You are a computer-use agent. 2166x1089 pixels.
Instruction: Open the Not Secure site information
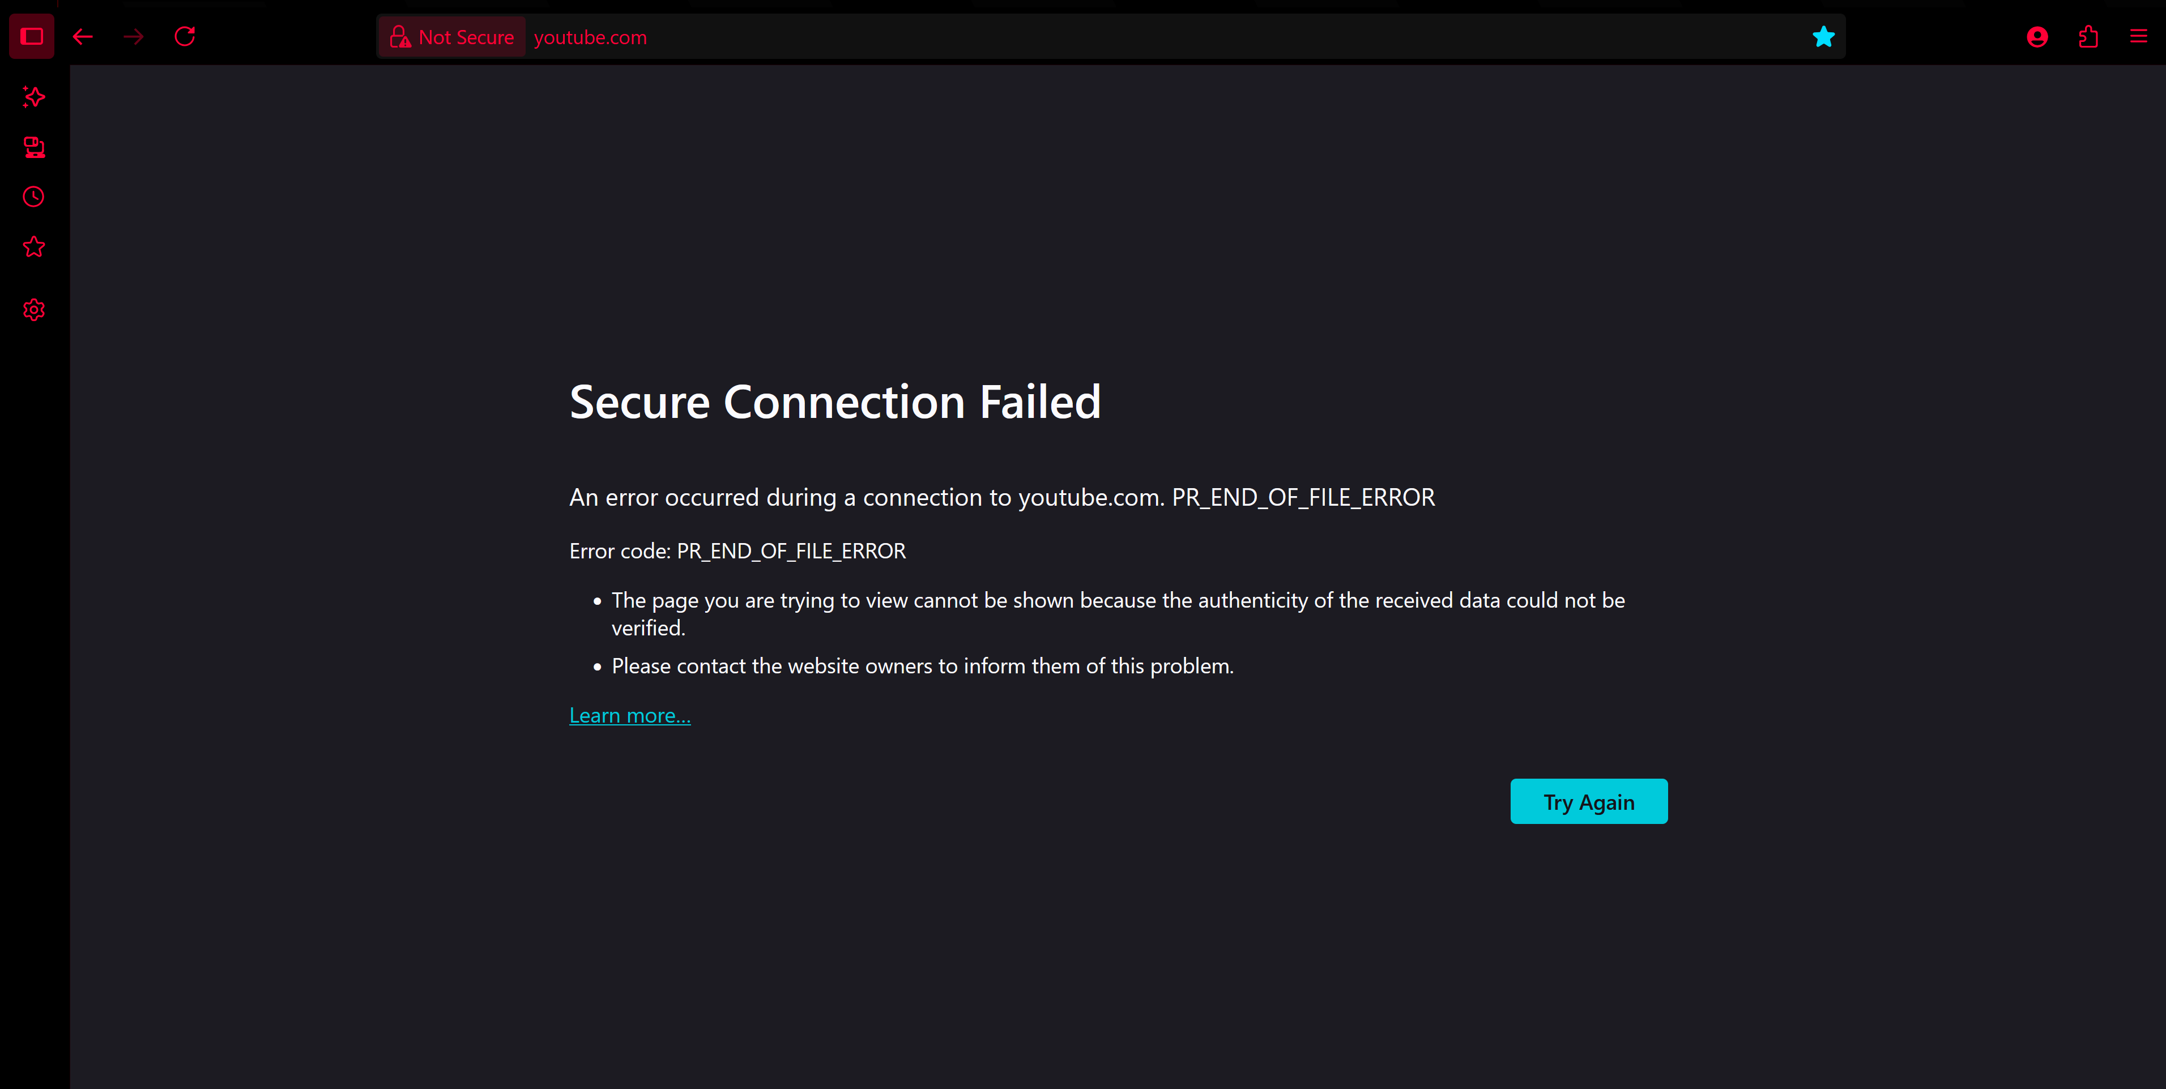[x=453, y=37]
